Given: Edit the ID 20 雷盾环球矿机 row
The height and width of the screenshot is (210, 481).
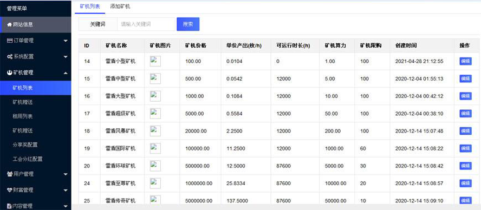Looking at the screenshot, I should (465, 166).
